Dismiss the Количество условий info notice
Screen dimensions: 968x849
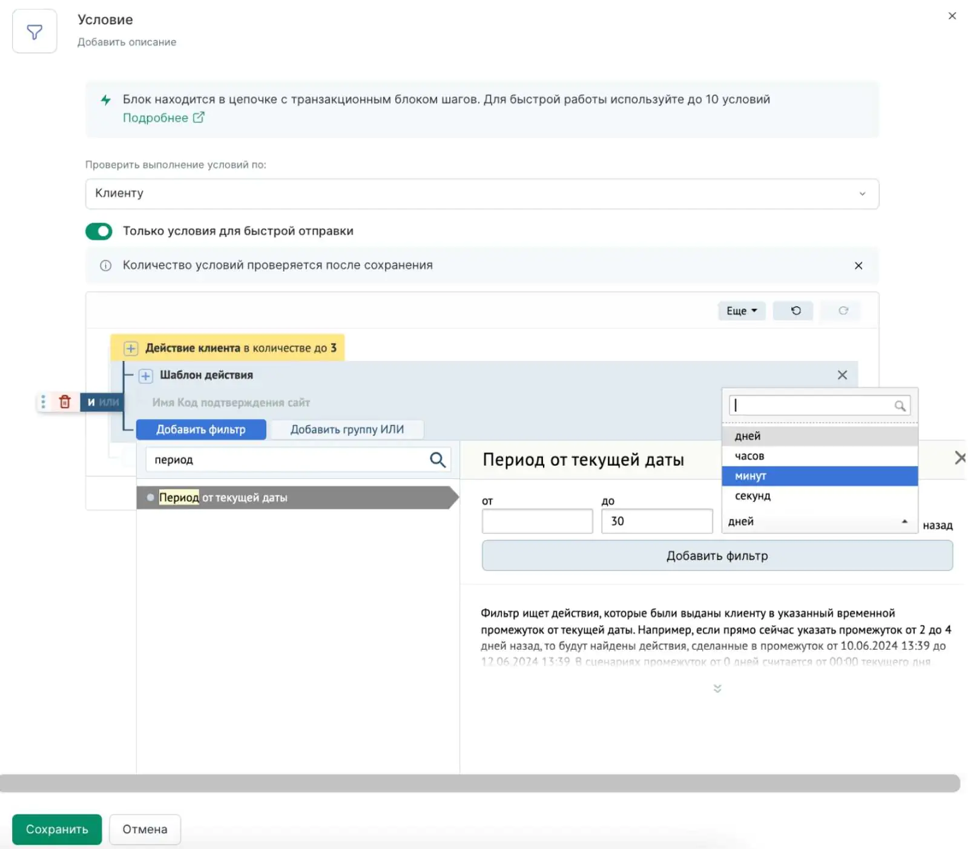(858, 265)
